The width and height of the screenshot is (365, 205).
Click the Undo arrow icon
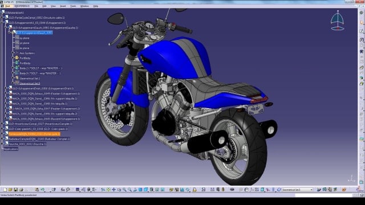pos(42,190)
